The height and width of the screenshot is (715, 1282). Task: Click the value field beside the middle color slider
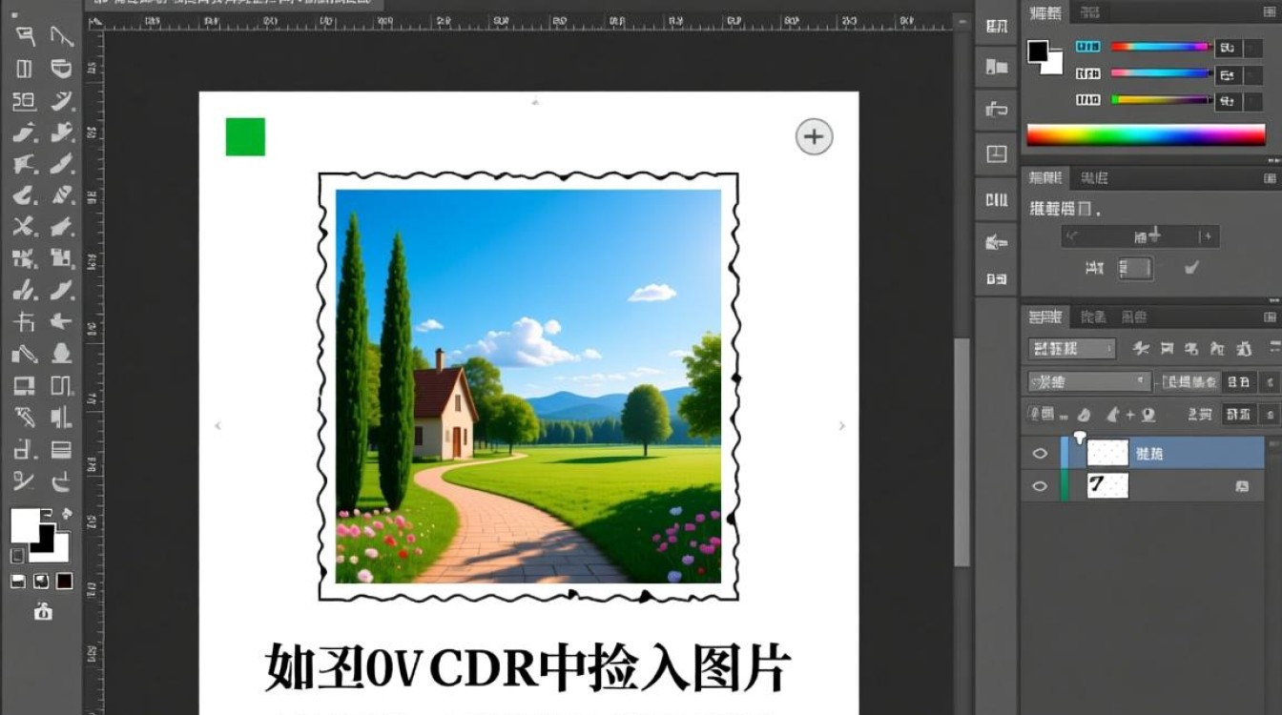coord(1229,74)
